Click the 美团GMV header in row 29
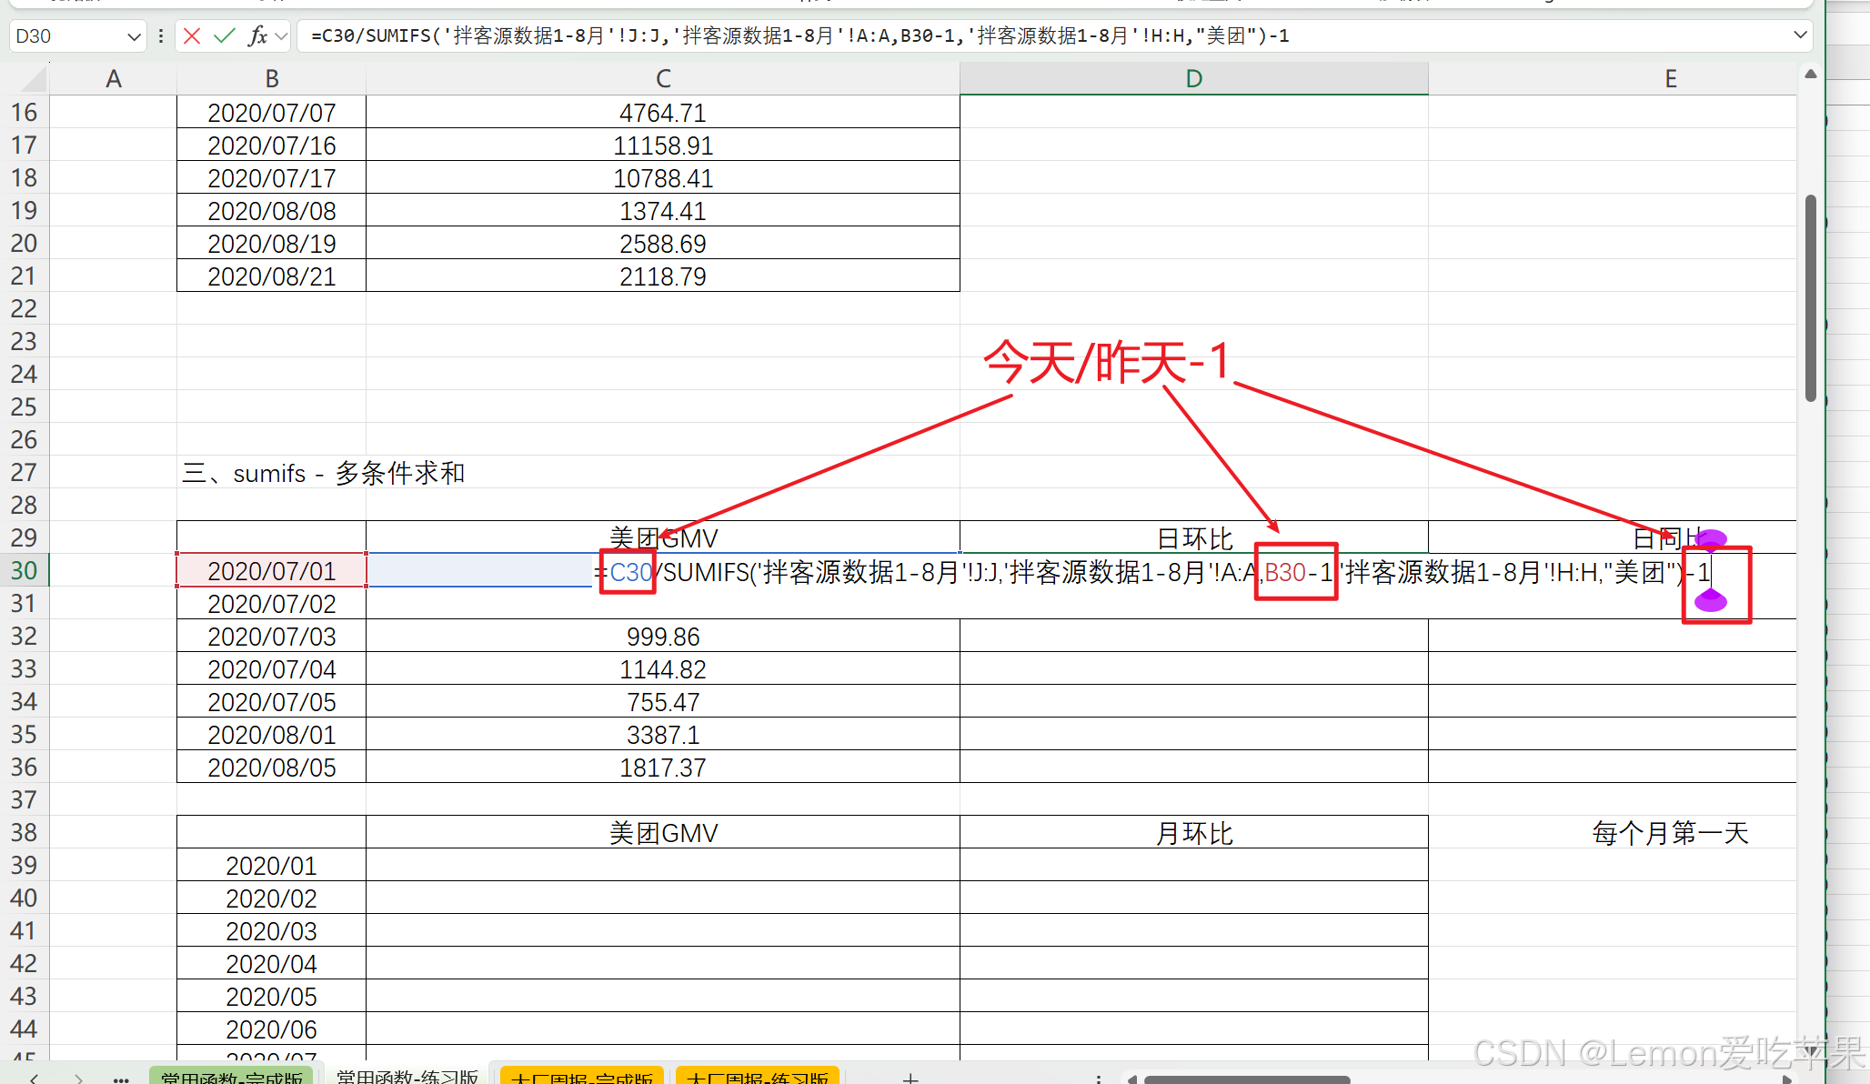1870x1084 pixels. (x=663, y=538)
